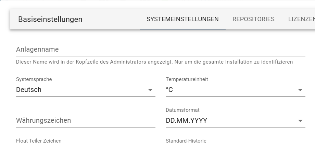
Task: Click the Float Teiler Zeichen label
Action: pyautogui.click(x=39, y=141)
